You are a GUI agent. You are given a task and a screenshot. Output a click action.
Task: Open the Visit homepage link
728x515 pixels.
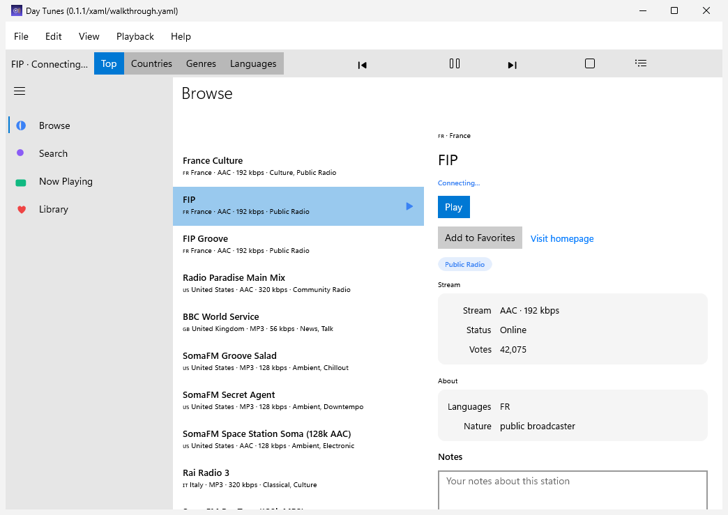click(x=562, y=238)
